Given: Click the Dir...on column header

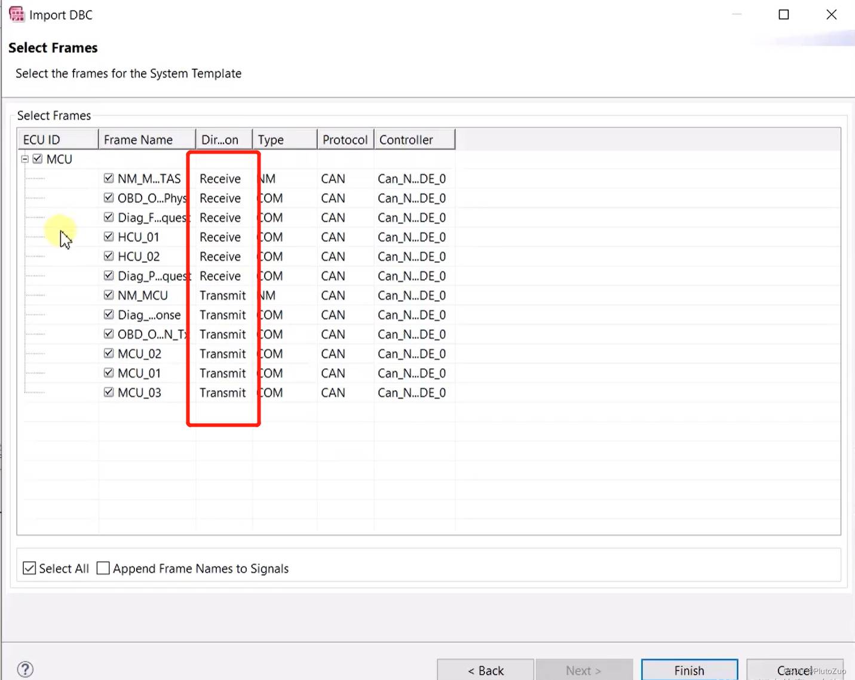Looking at the screenshot, I should point(224,139).
